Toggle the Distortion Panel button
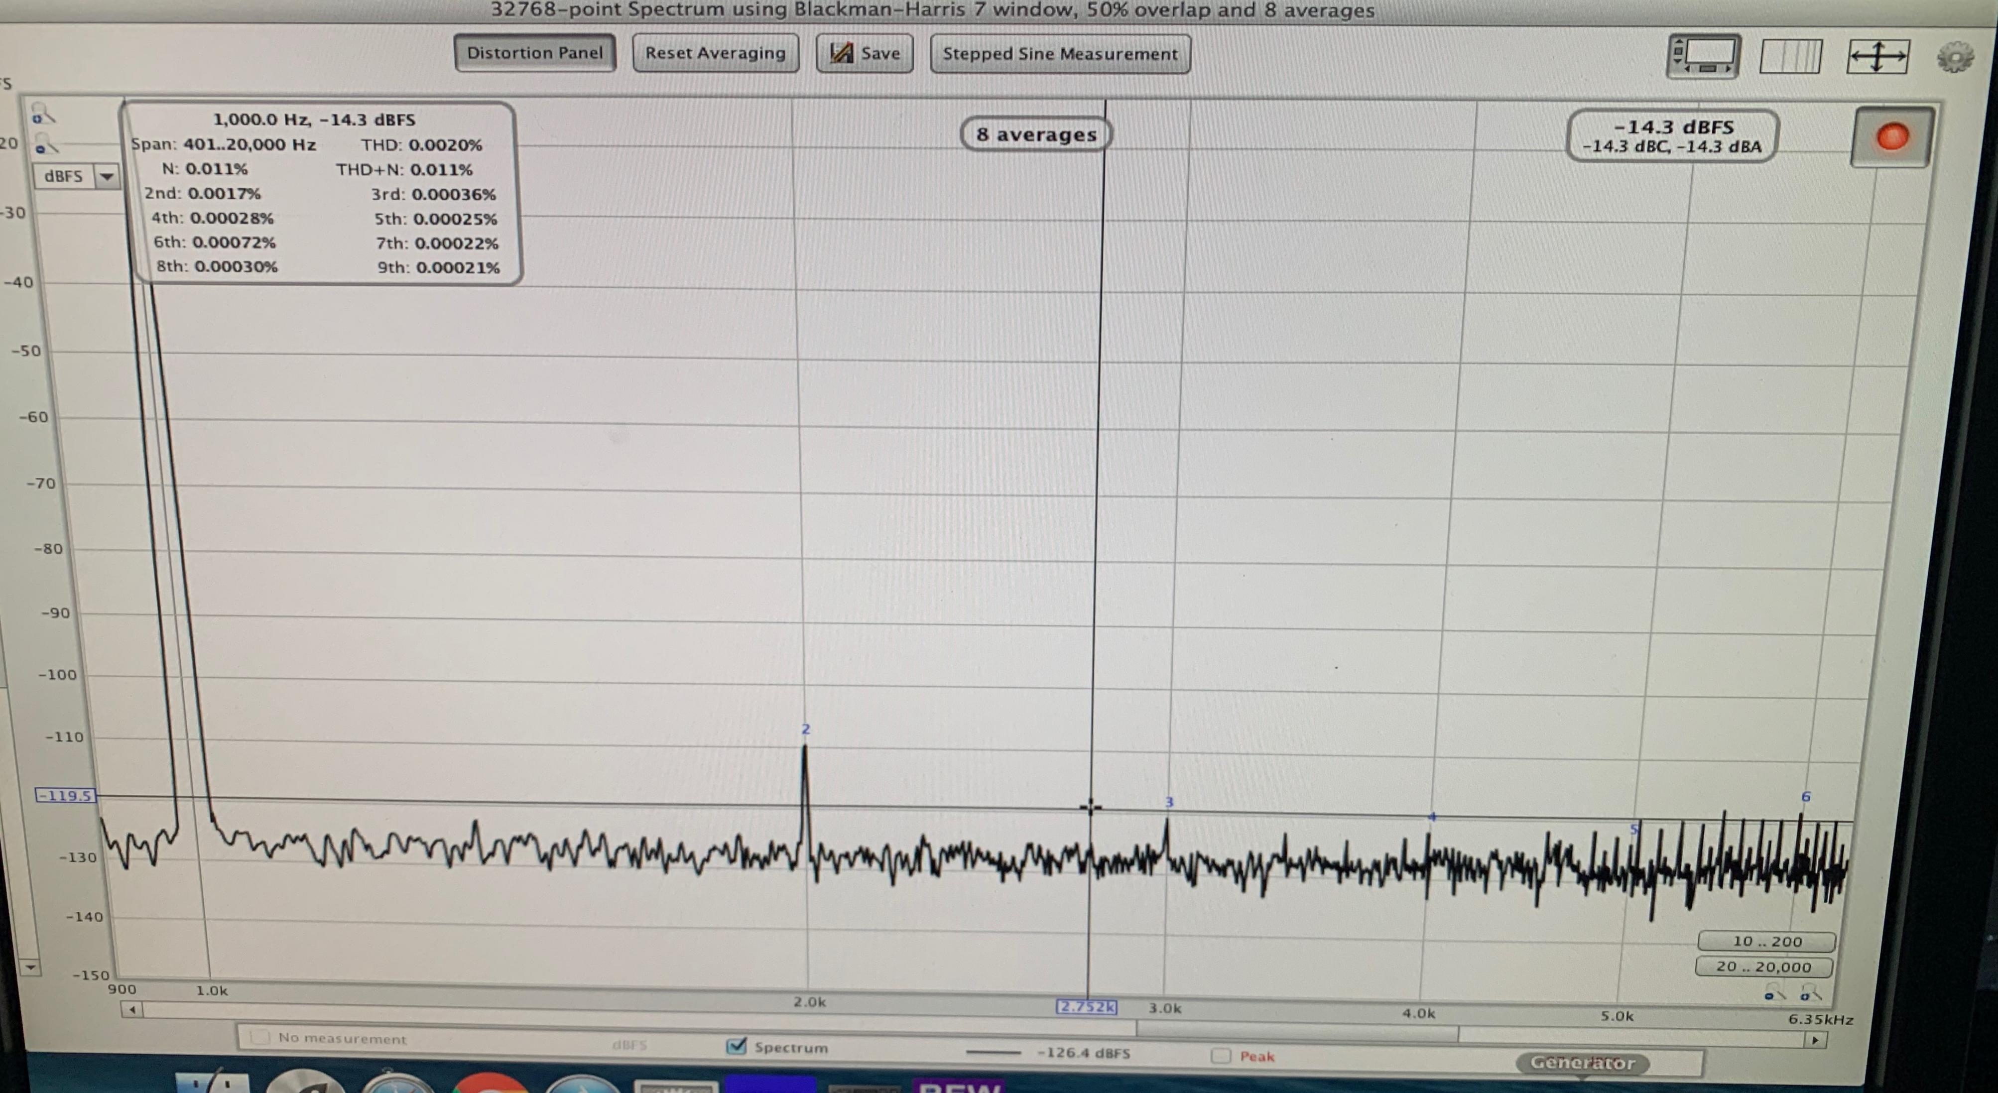 [x=534, y=53]
